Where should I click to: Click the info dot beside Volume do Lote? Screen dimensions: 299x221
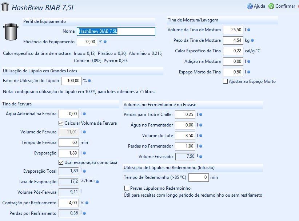[x=201, y=136]
